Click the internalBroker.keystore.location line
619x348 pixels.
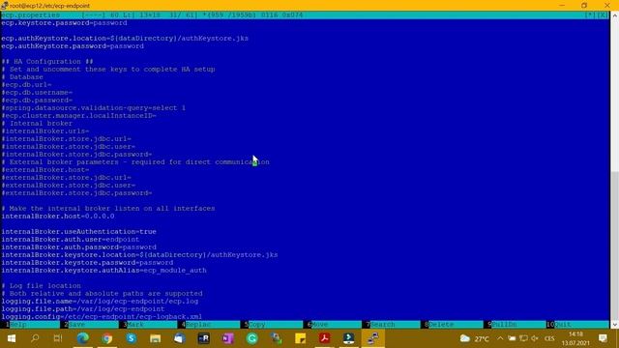coord(139,255)
